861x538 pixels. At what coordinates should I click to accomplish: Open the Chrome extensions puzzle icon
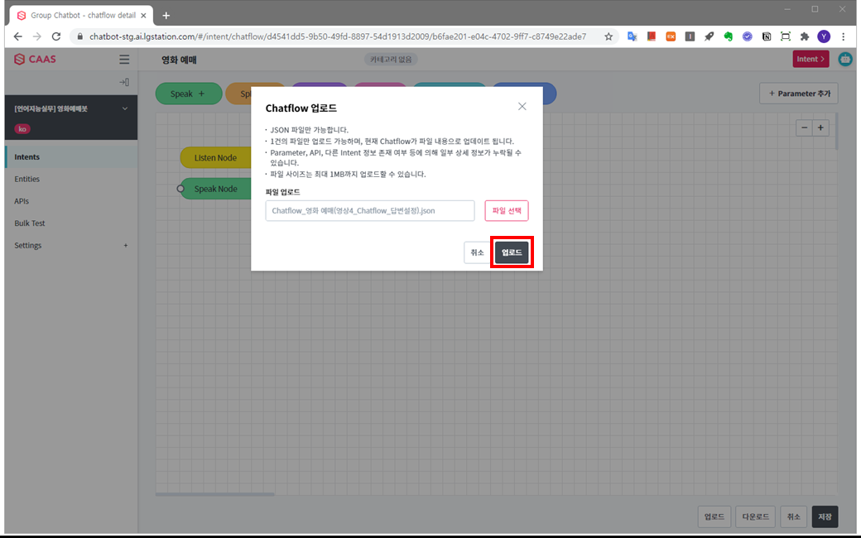tap(805, 36)
